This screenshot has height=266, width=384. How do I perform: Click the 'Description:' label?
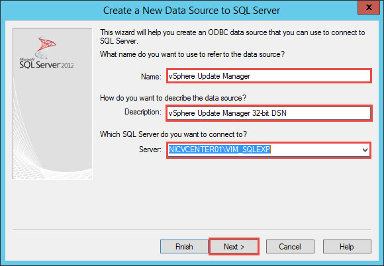click(x=143, y=112)
